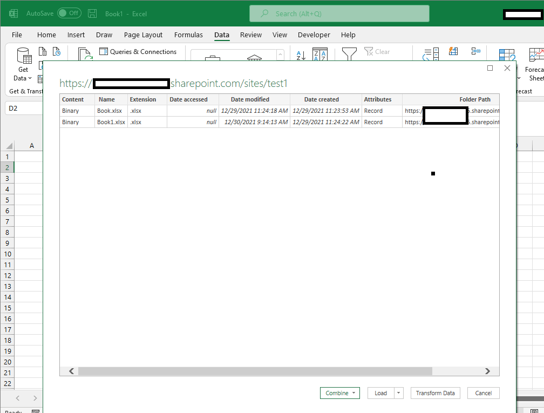Screen dimensions: 544x413
Task: Click the Date modified column header
Action: [254, 99]
